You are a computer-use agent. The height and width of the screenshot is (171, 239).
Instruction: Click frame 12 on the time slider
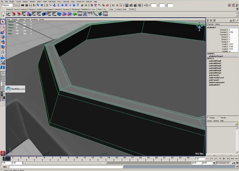click(93, 158)
